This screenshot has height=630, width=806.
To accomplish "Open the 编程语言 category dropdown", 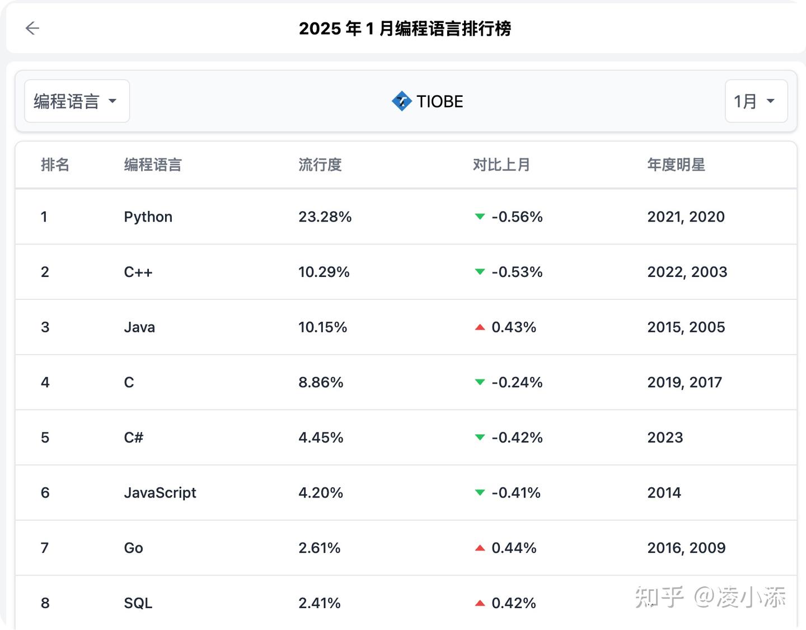I will (77, 101).
